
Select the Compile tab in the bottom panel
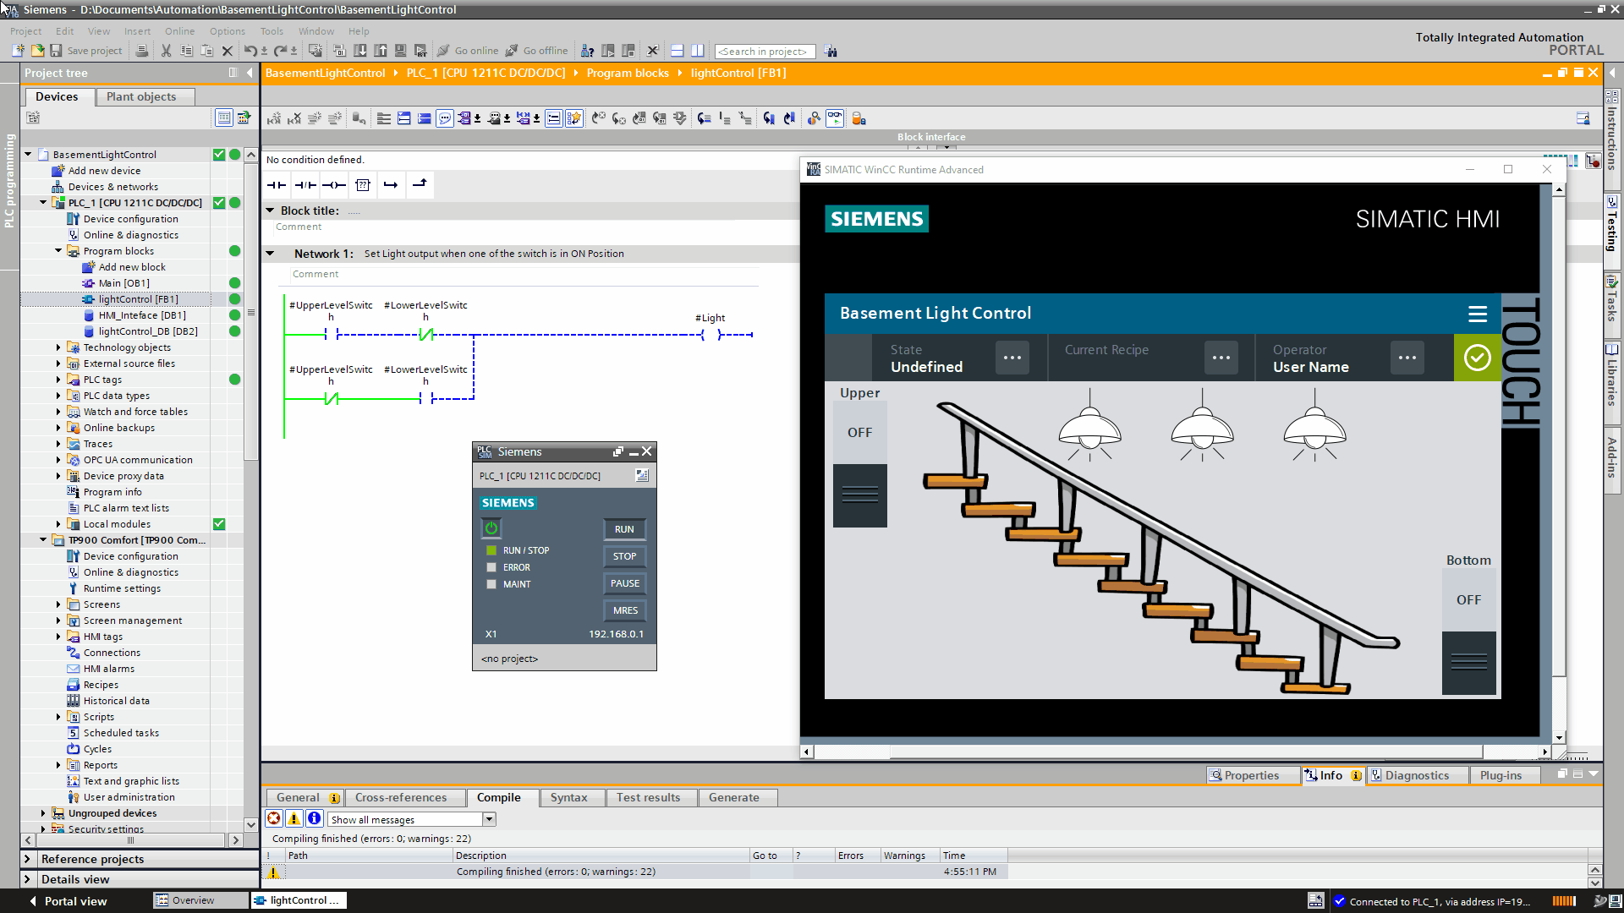coord(498,797)
